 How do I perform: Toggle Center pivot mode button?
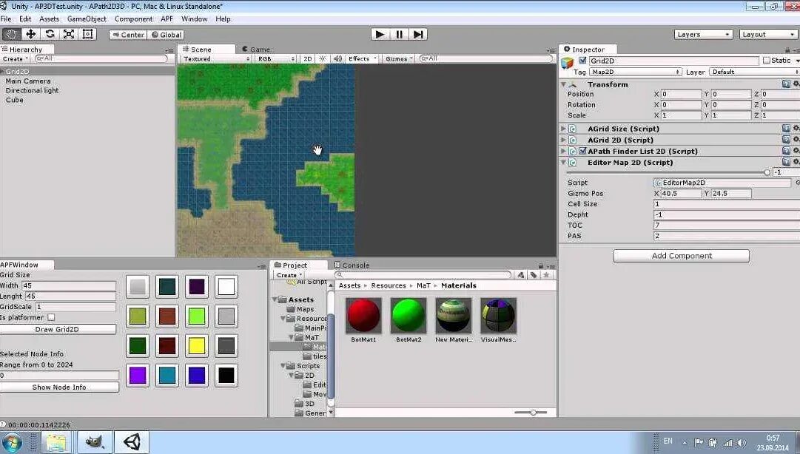click(x=128, y=35)
